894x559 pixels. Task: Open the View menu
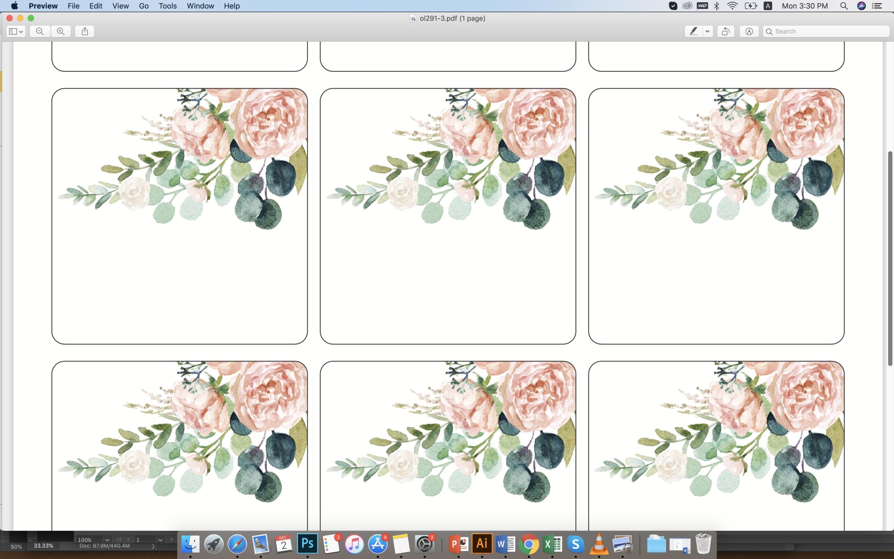click(120, 6)
